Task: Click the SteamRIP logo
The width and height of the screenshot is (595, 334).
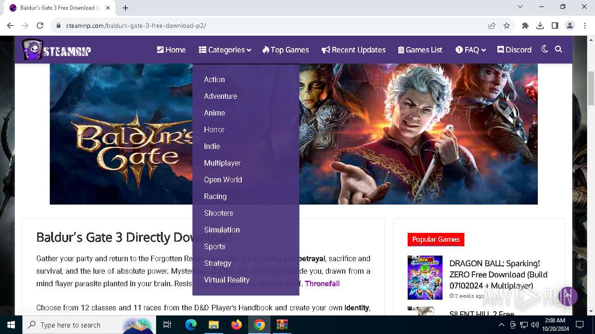Action: [x=56, y=50]
